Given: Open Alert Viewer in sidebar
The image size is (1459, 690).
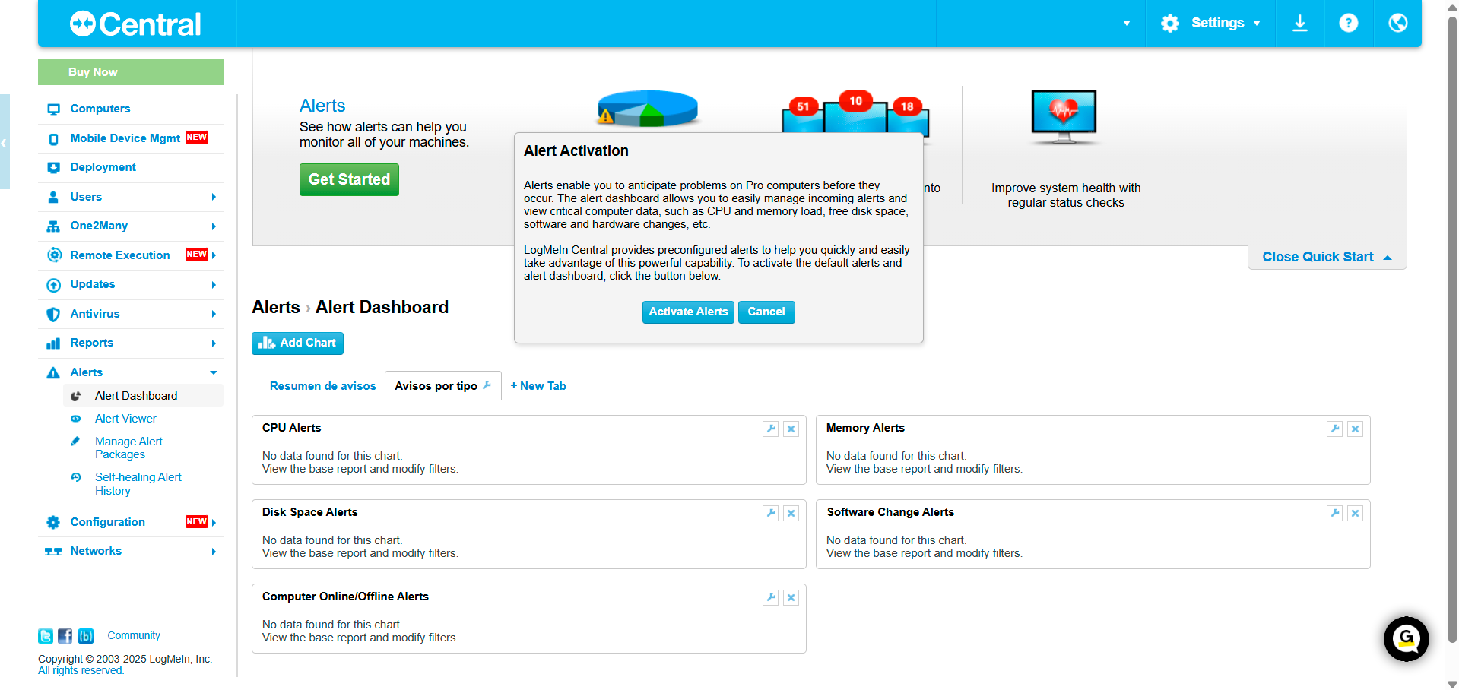Looking at the screenshot, I should [125, 419].
